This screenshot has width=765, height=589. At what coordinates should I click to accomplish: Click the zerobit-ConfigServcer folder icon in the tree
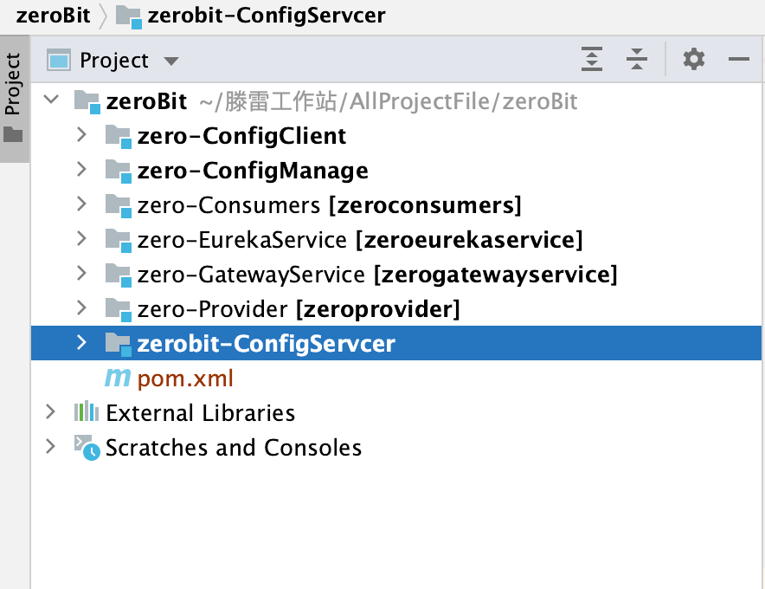(x=119, y=345)
